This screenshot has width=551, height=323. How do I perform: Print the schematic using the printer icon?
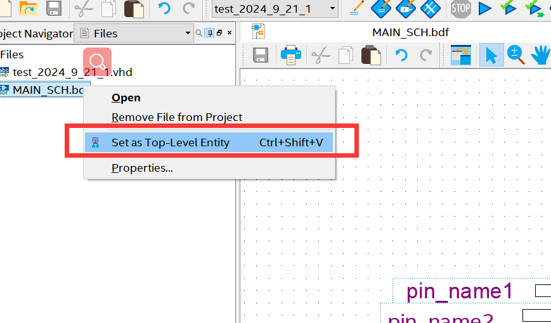(x=291, y=56)
